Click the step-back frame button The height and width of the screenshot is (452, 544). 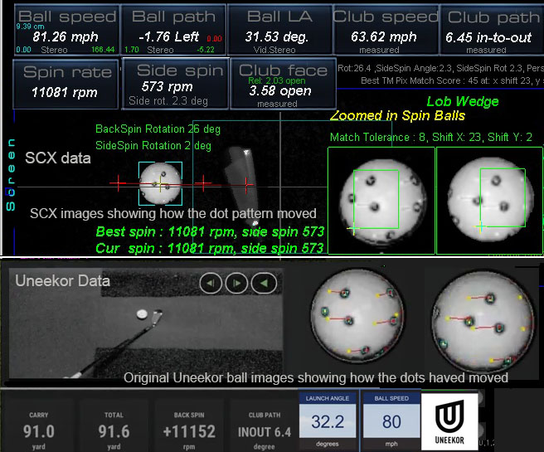[211, 284]
